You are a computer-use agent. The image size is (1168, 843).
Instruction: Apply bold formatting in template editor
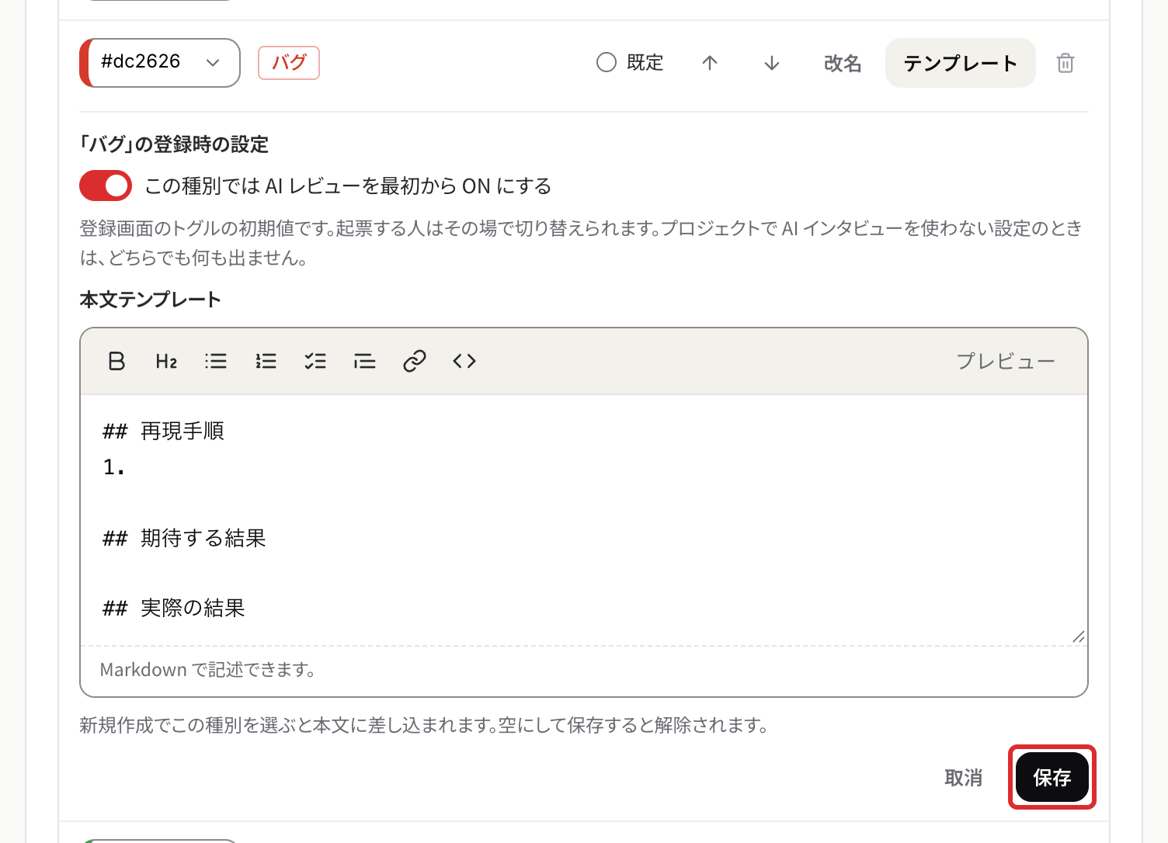pyautogui.click(x=116, y=361)
